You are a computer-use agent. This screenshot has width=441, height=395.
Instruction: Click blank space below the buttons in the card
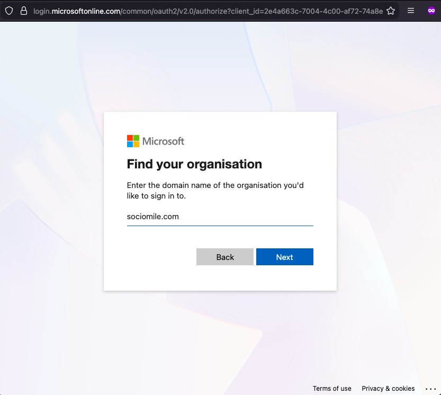click(220, 279)
